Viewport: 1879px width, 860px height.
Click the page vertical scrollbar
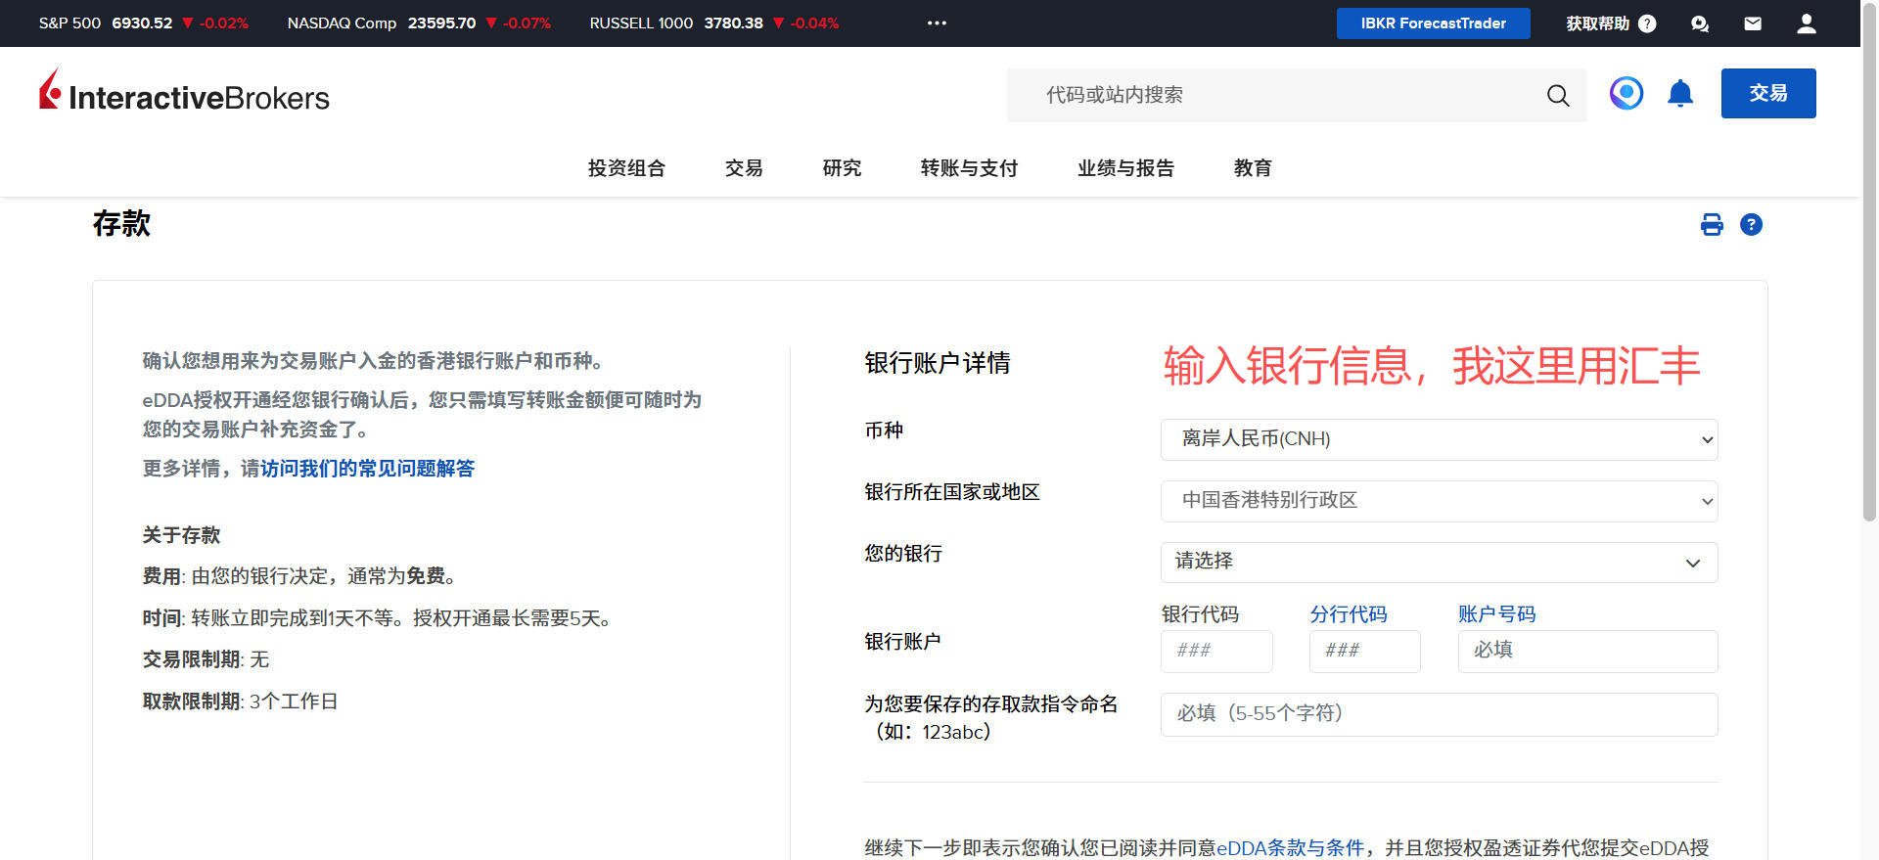click(x=1869, y=294)
